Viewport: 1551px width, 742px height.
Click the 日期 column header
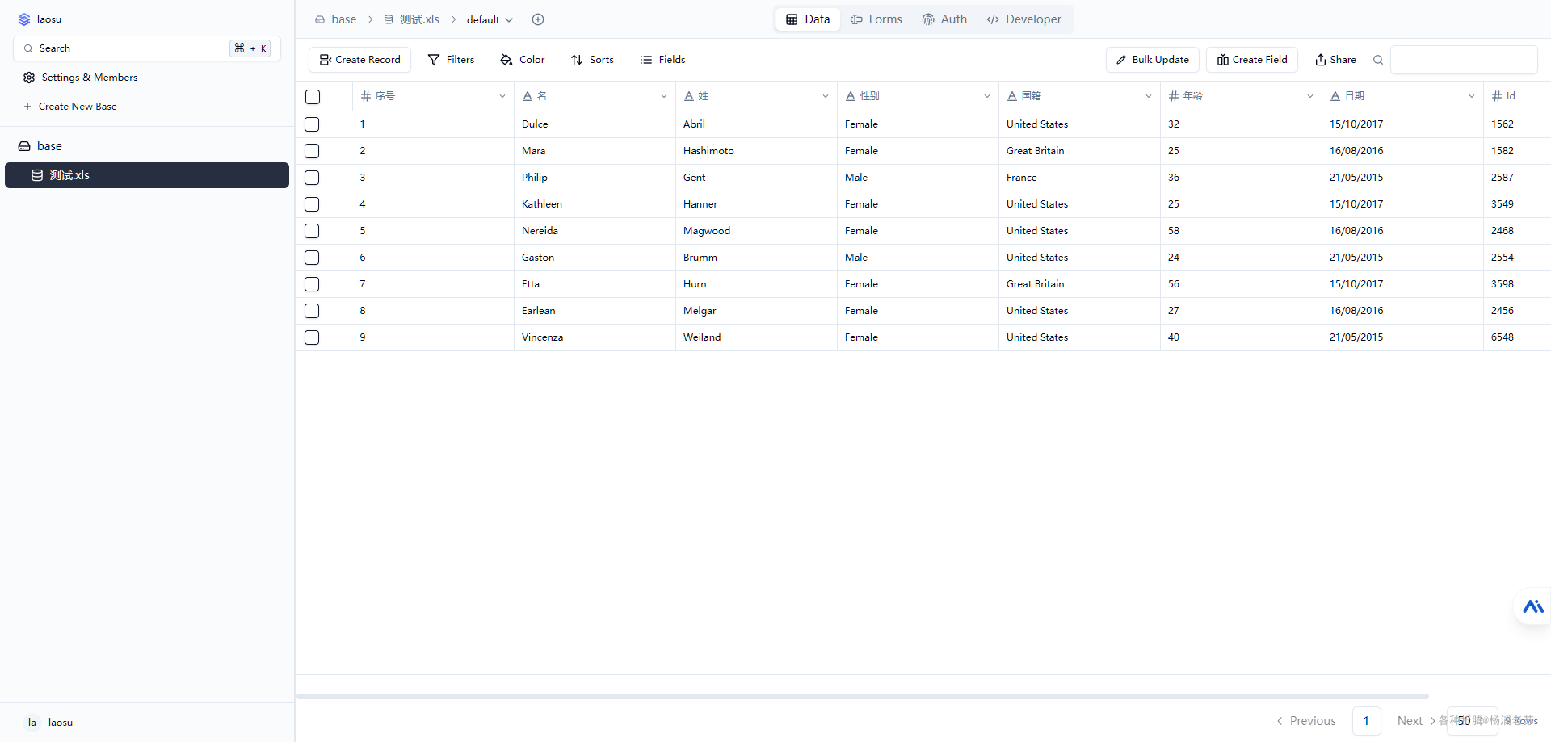point(1402,96)
